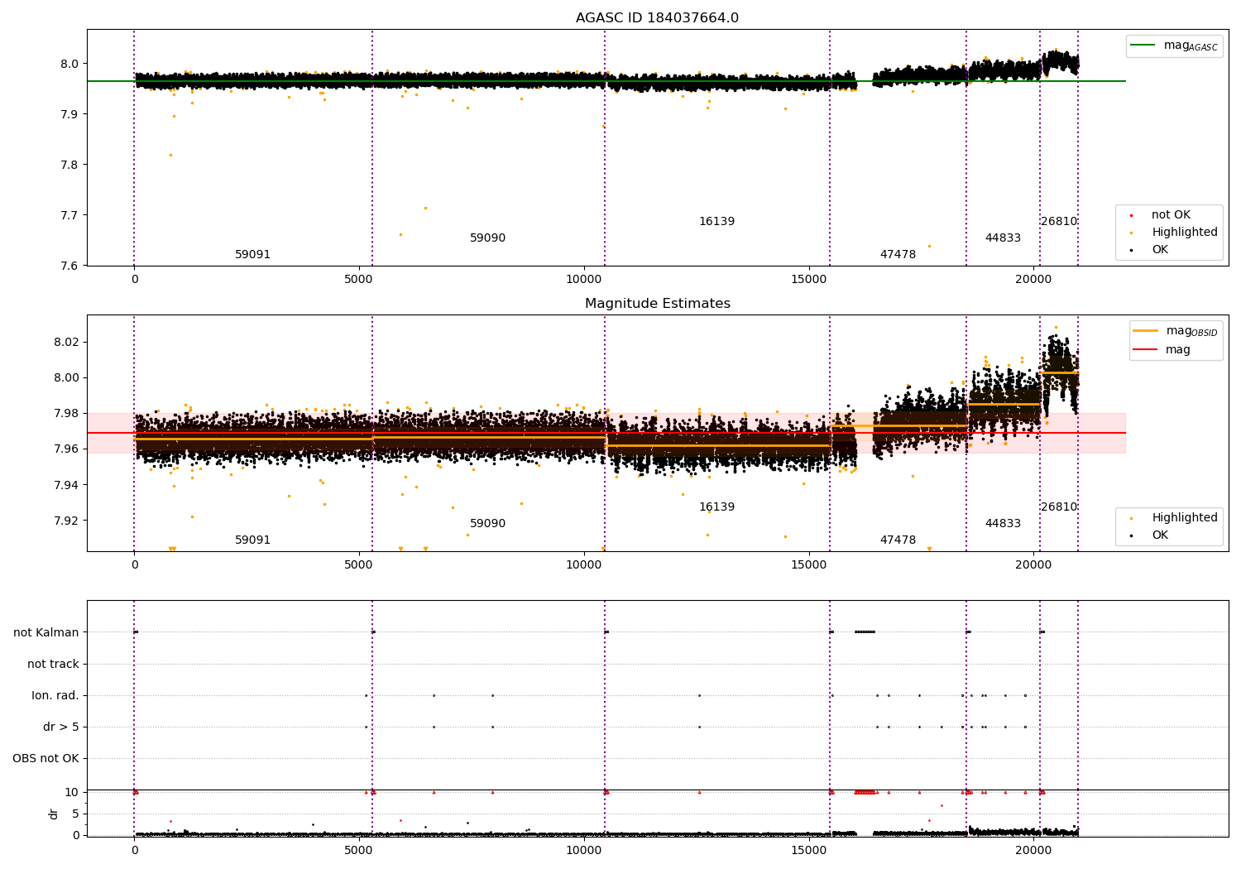Viewport: 1241px width, 869px height.
Task: Click the title 'AGASC ID 184037664.0'
Action: click(x=657, y=18)
